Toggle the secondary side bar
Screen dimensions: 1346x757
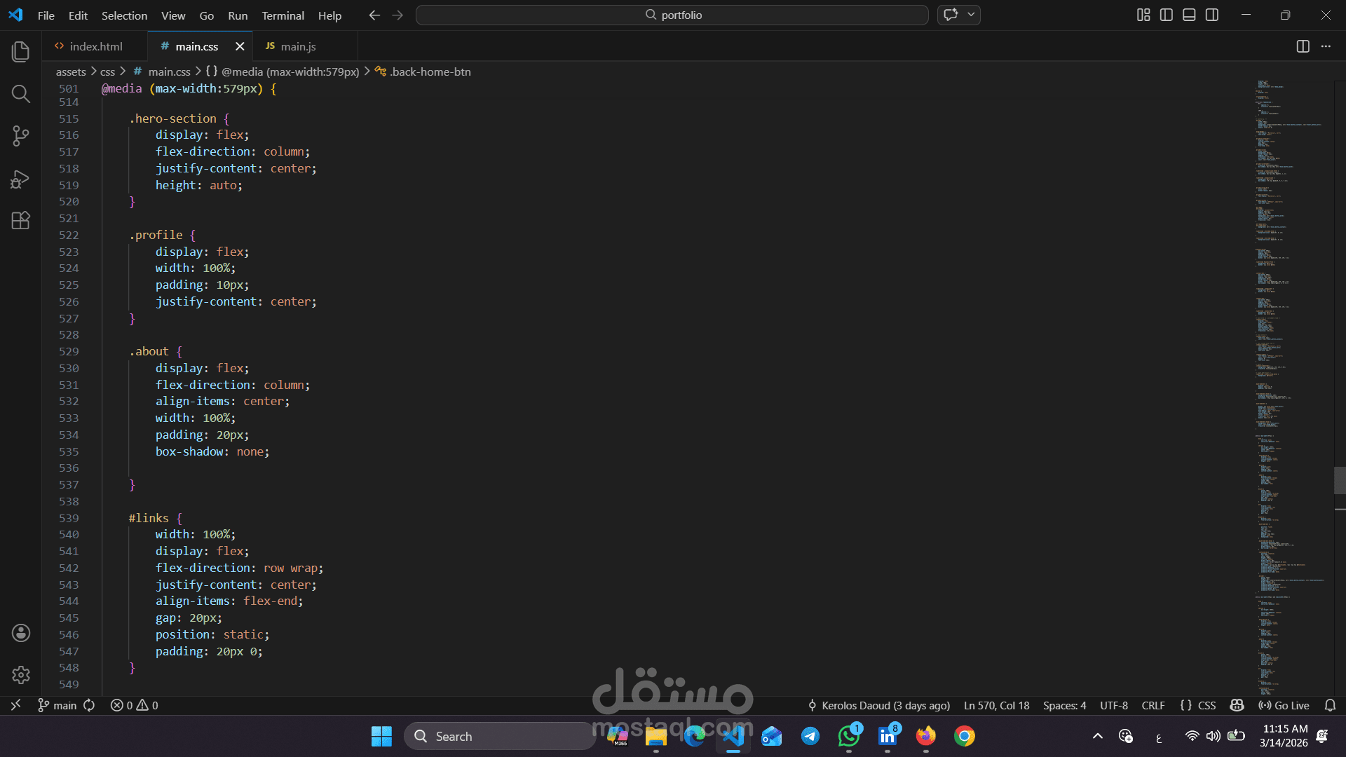coord(1212,15)
